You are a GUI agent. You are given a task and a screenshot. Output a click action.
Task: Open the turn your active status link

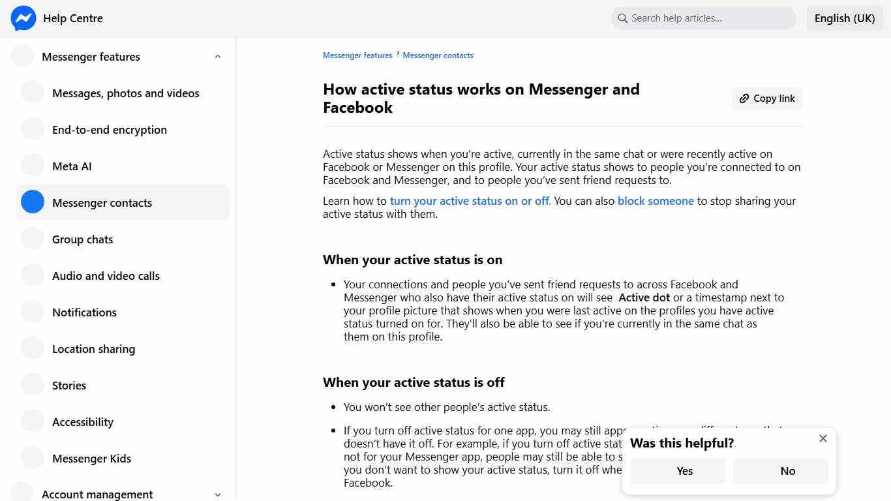[x=469, y=201]
